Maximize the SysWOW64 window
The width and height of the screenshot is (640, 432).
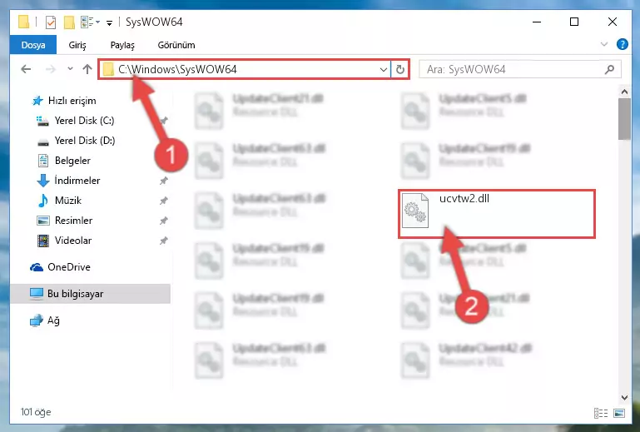(574, 22)
